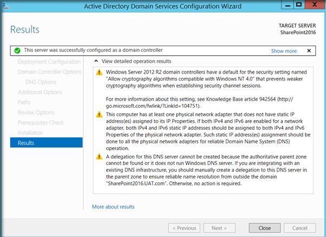This screenshot has height=237, width=326.
Task: Click the Previous button
Action: coord(184,228)
